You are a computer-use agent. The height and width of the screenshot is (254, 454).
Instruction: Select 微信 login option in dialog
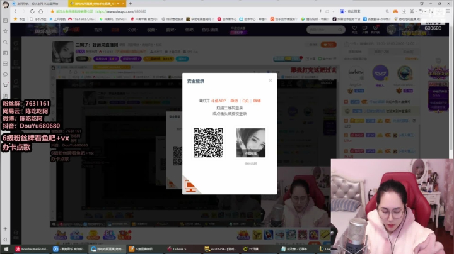[x=234, y=101]
